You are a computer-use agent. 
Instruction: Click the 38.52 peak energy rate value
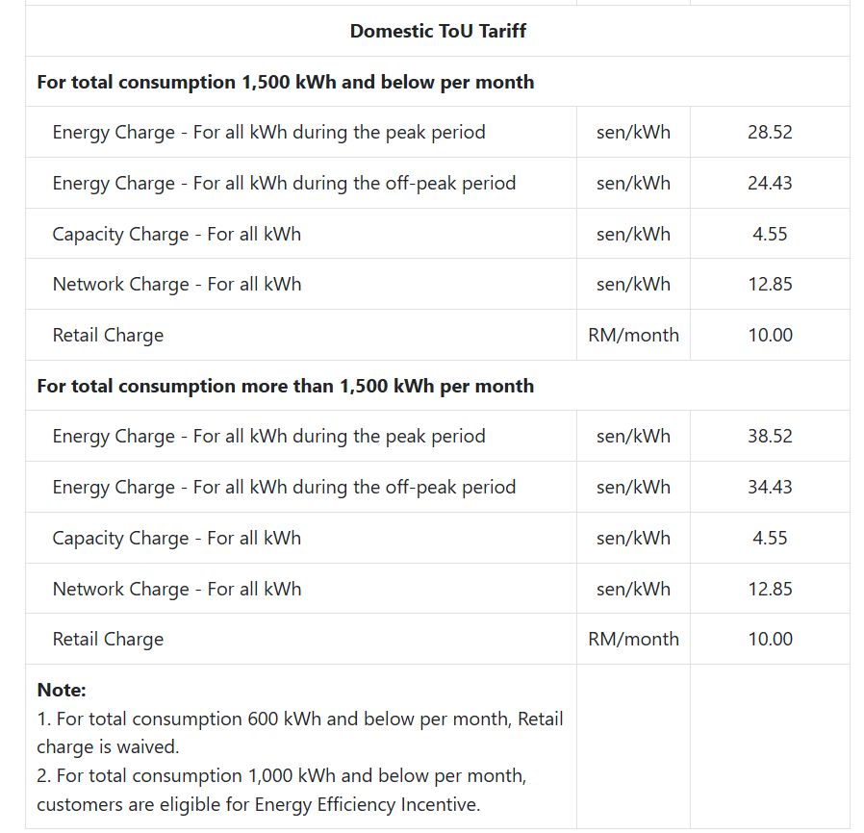pyautogui.click(x=770, y=436)
